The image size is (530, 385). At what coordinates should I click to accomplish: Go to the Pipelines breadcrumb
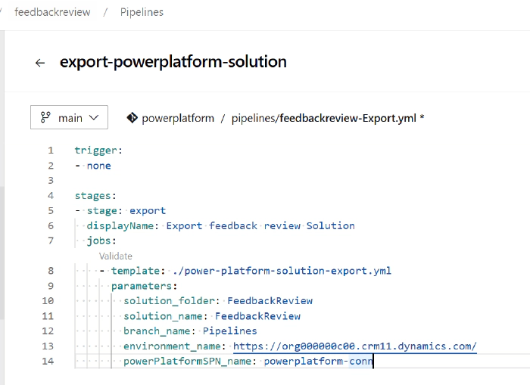[x=142, y=12]
